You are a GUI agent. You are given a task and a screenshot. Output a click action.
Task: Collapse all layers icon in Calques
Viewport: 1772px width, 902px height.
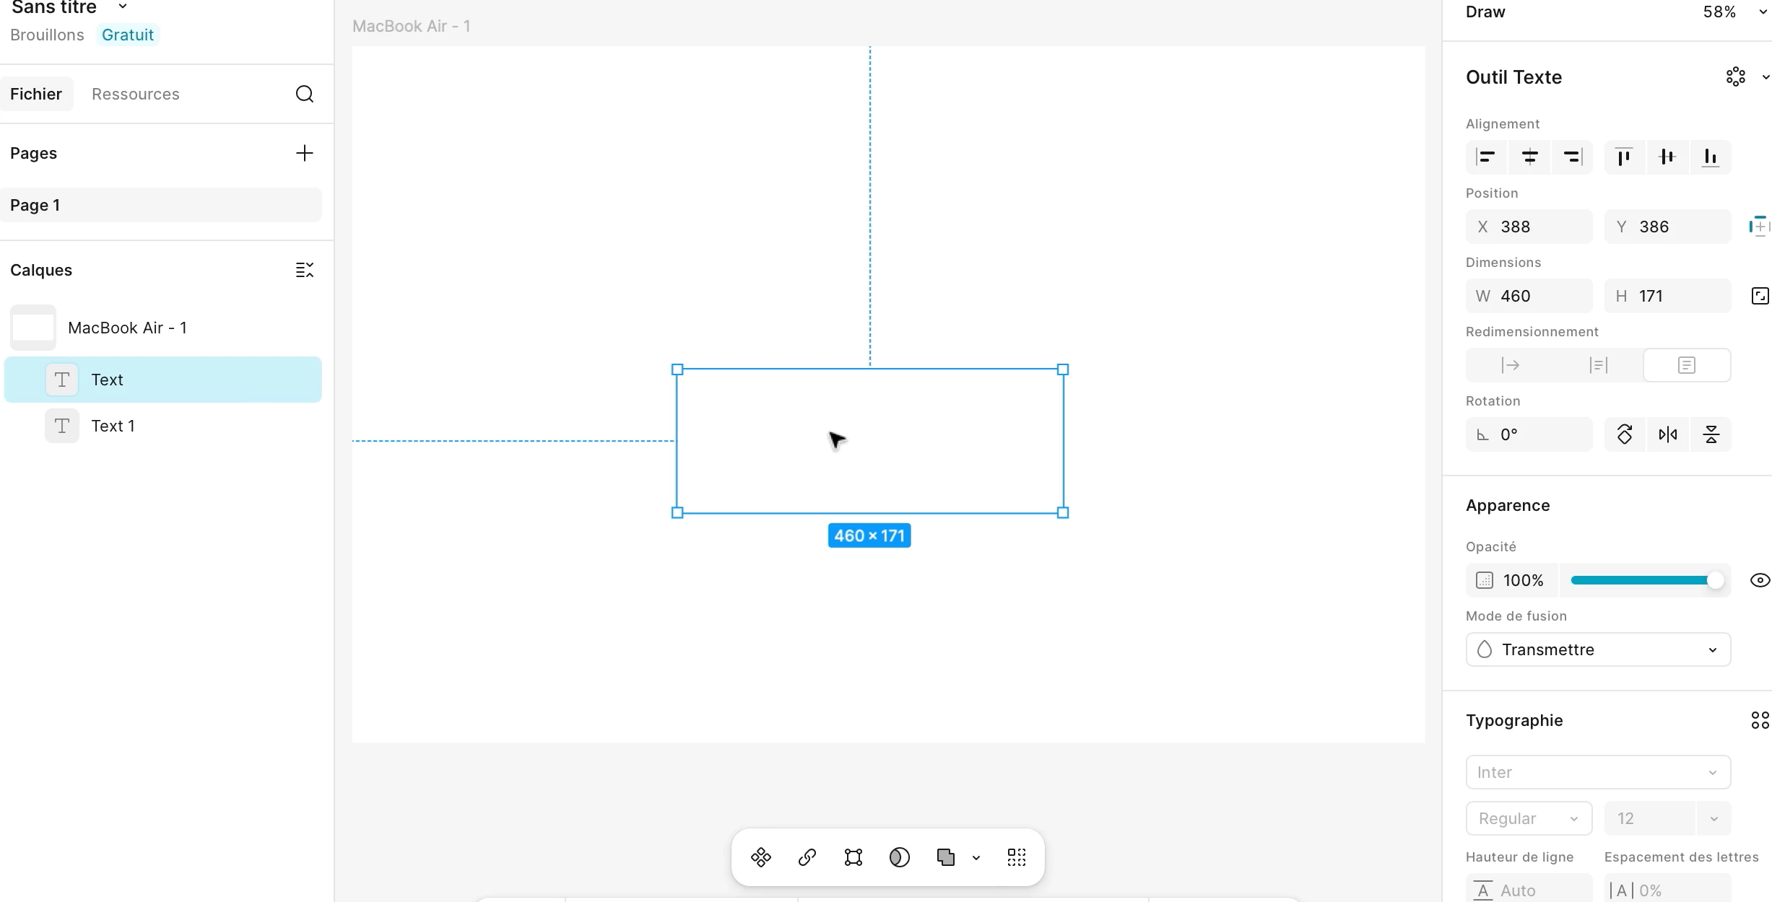tap(304, 270)
